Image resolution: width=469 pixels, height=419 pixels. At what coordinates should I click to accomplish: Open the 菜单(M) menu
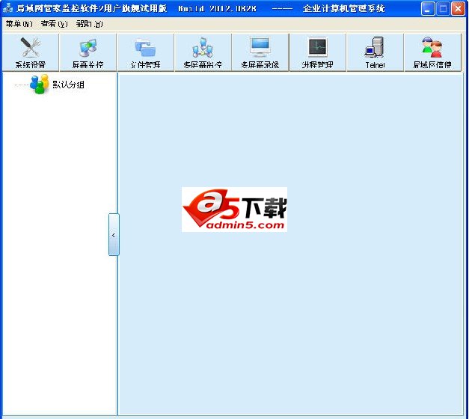(x=19, y=24)
